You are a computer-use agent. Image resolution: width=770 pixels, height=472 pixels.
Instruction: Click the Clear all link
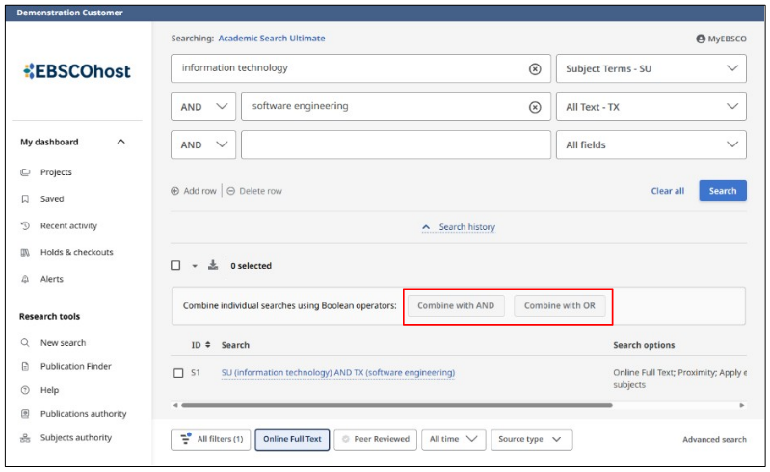click(668, 191)
